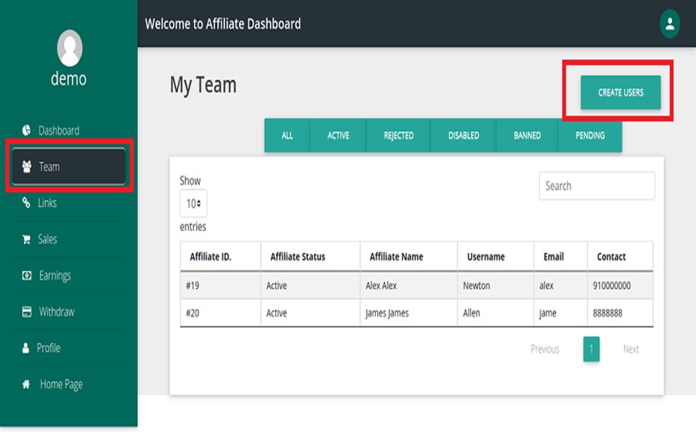The width and height of the screenshot is (696, 432).
Task: Open the Show entries count dropdown
Action: tap(193, 203)
